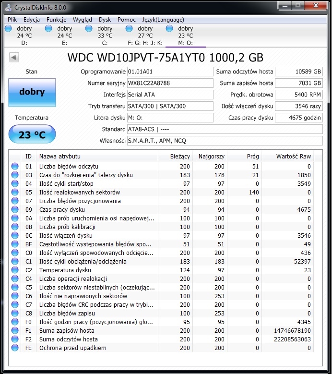The image size is (332, 375).
Task: Open the Dysk menu
Action: [105, 20]
